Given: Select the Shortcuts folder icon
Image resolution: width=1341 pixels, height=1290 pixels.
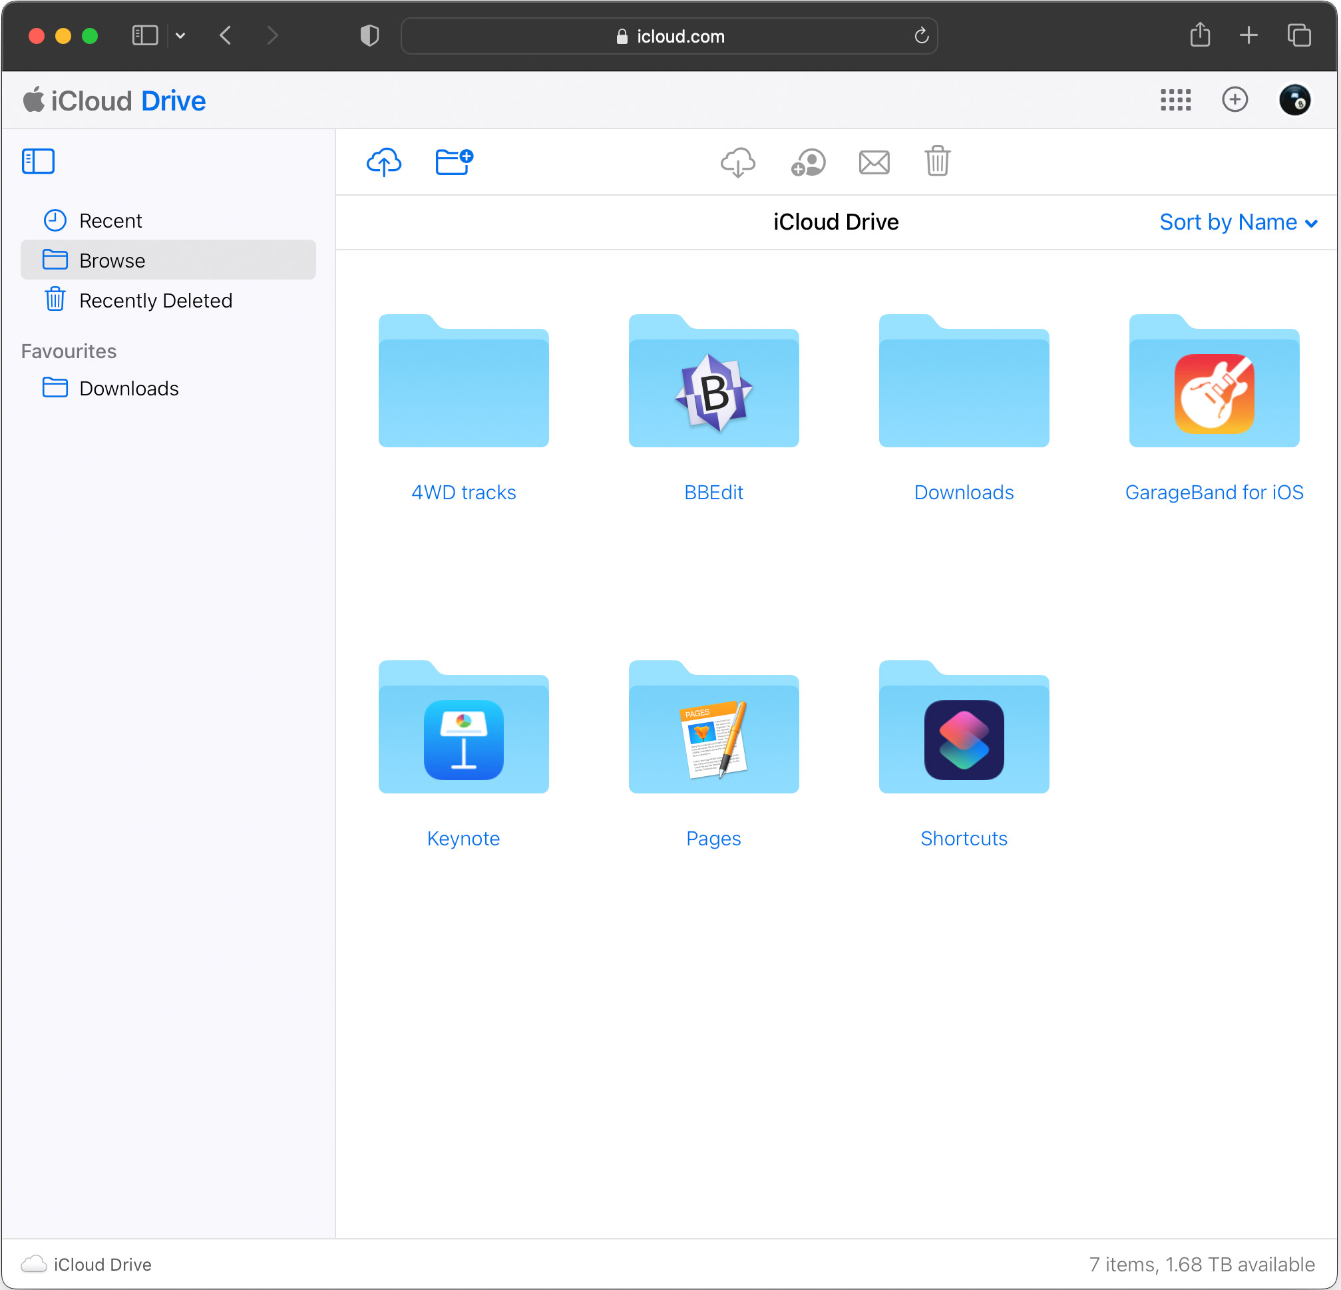Looking at the screenshot, I should tap(964, 727).
